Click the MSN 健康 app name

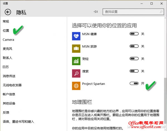coord(89,34)
